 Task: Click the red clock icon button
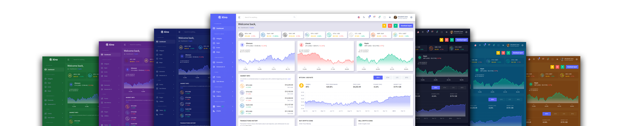click(390, 26)
